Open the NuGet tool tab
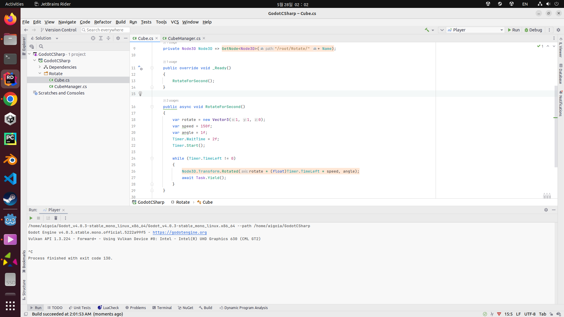Viewport: 564px width, 317px height. tap(186, 308)
